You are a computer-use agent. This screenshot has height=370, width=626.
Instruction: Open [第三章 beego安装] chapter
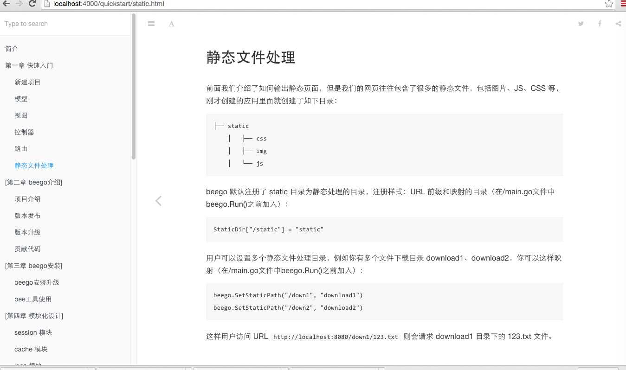click(x=33, y=266)
